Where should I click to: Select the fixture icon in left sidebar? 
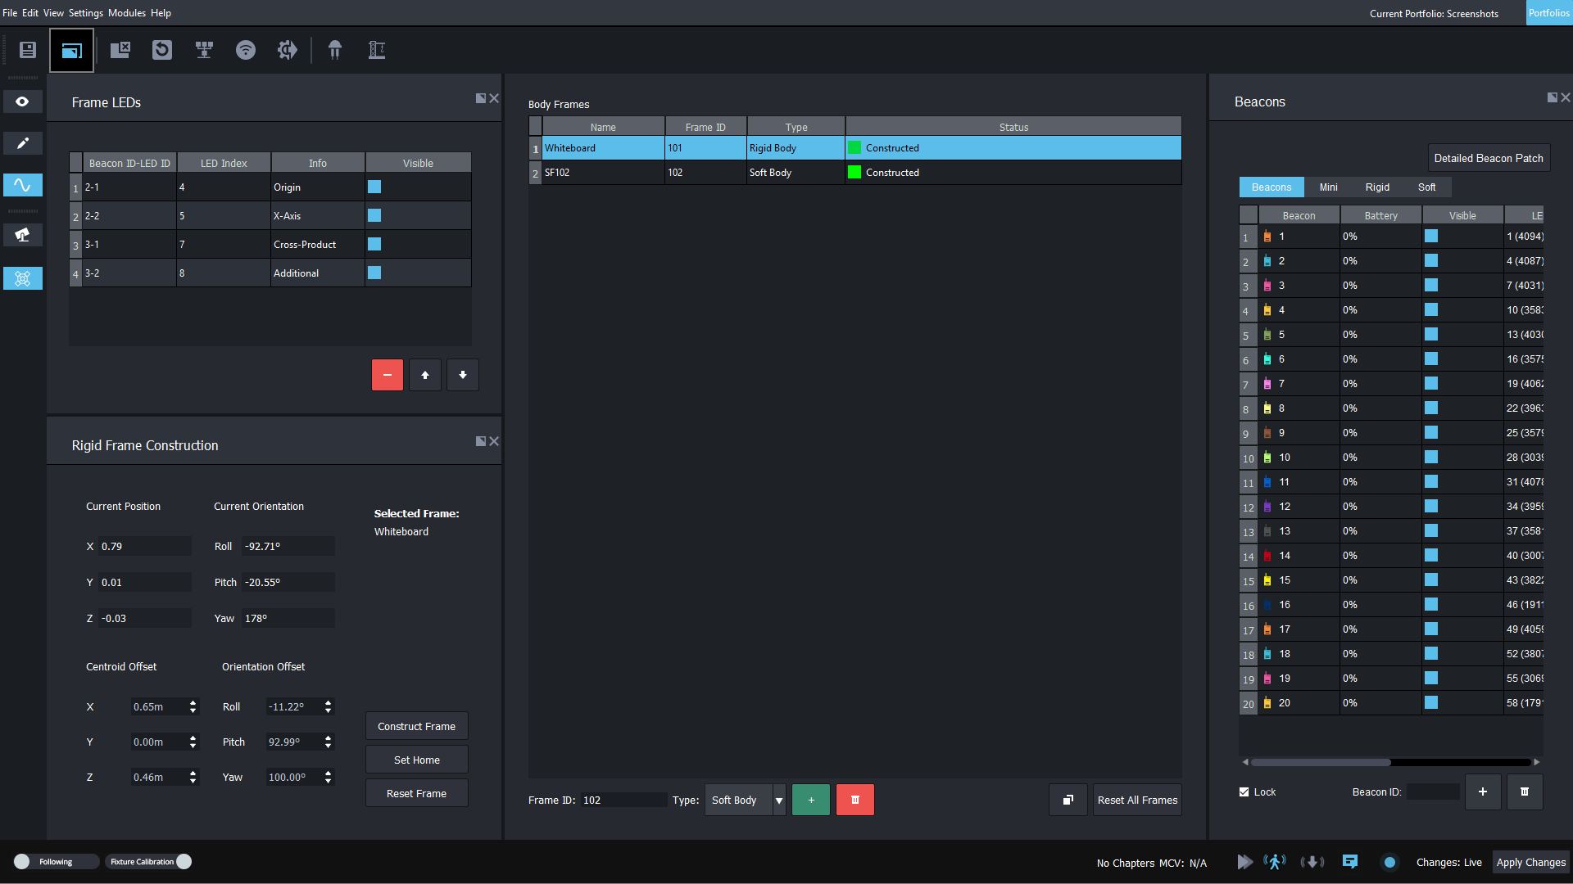[22, 235]
